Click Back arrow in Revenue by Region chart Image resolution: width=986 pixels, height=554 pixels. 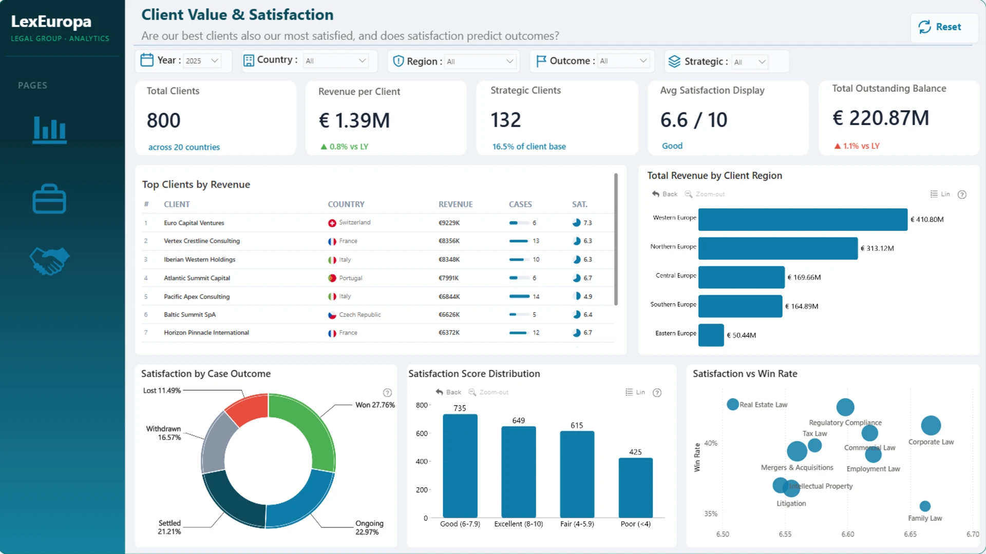(x=656, y=194)
